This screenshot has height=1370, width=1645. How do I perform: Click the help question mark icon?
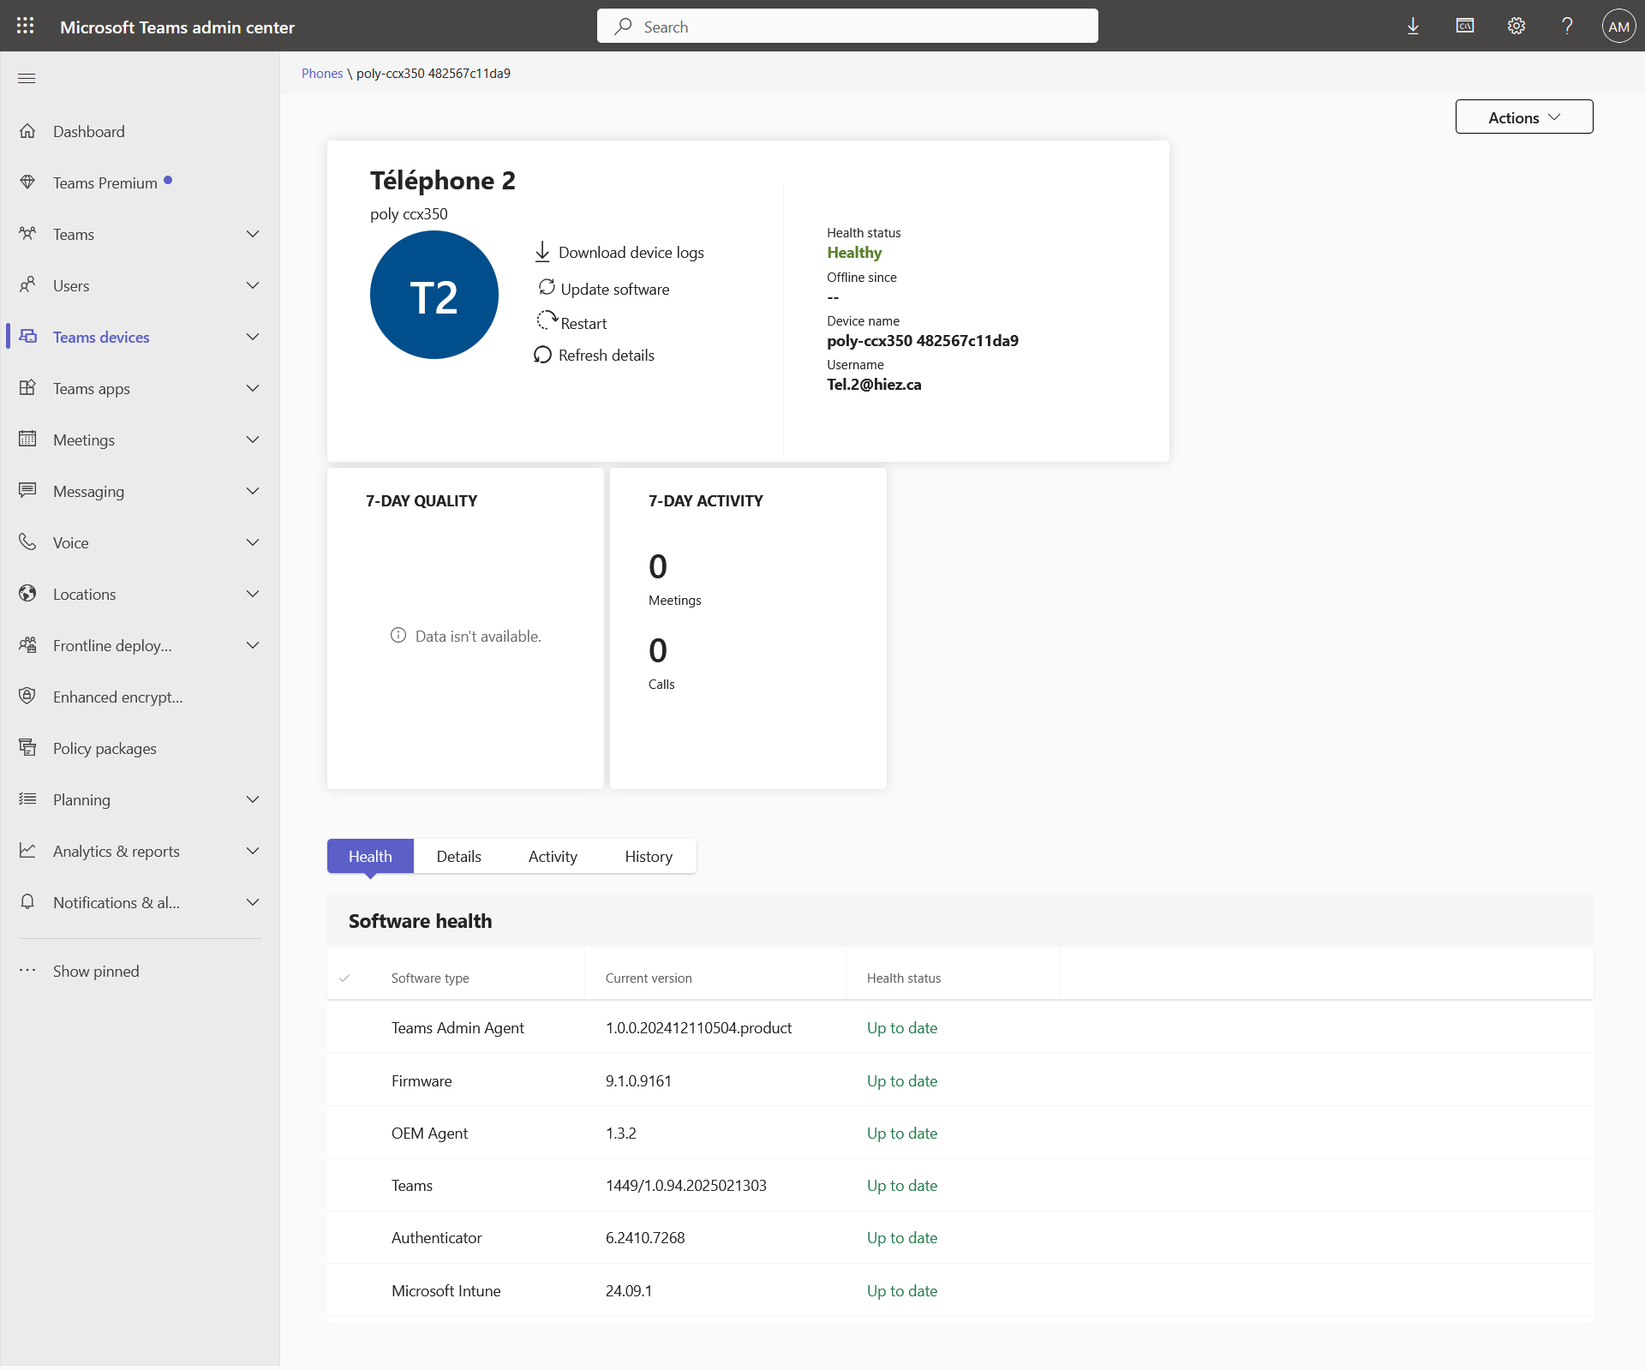pyautogui.click(x=1567, y=27)
